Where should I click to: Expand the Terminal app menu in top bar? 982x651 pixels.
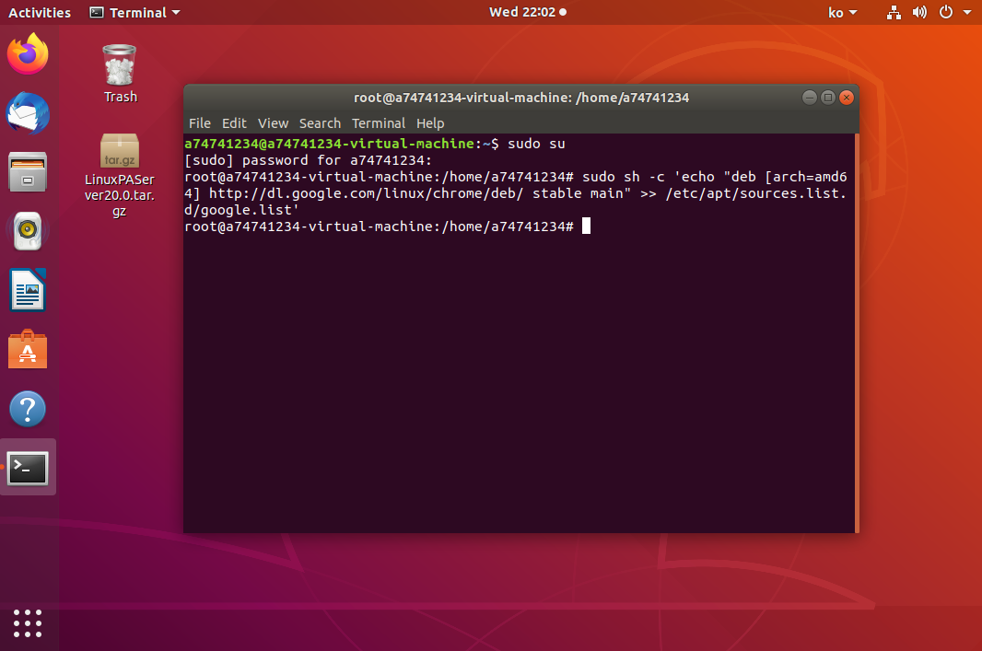point(134,13)
